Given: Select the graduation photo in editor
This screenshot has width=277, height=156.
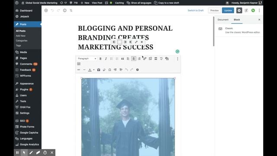Looking at the screenshot, I should point(128,117).
